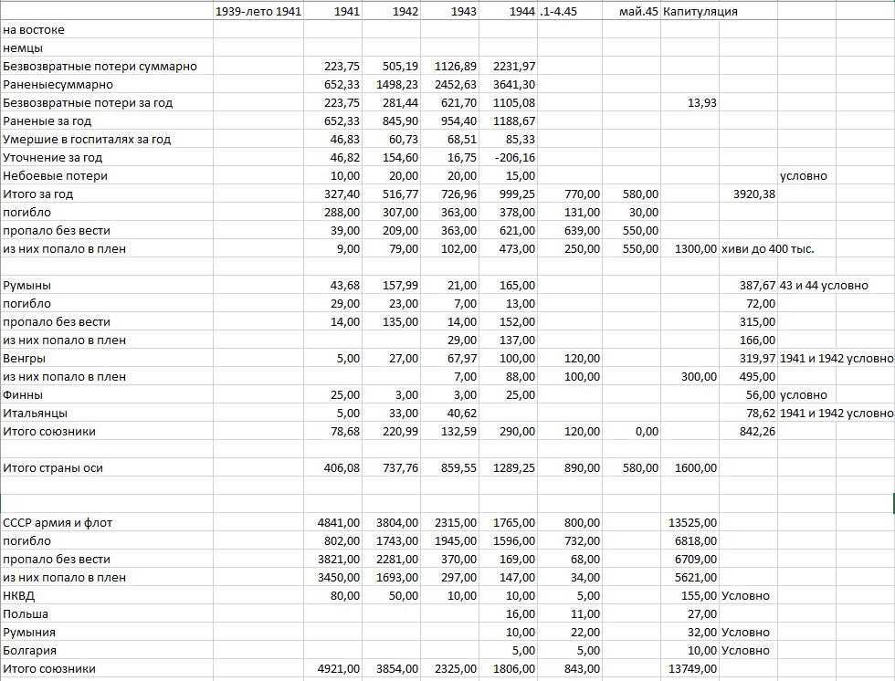Click cell with value 1126,89
The height and width of the screenshot is (681, 895).
click(x=449, y=66)
